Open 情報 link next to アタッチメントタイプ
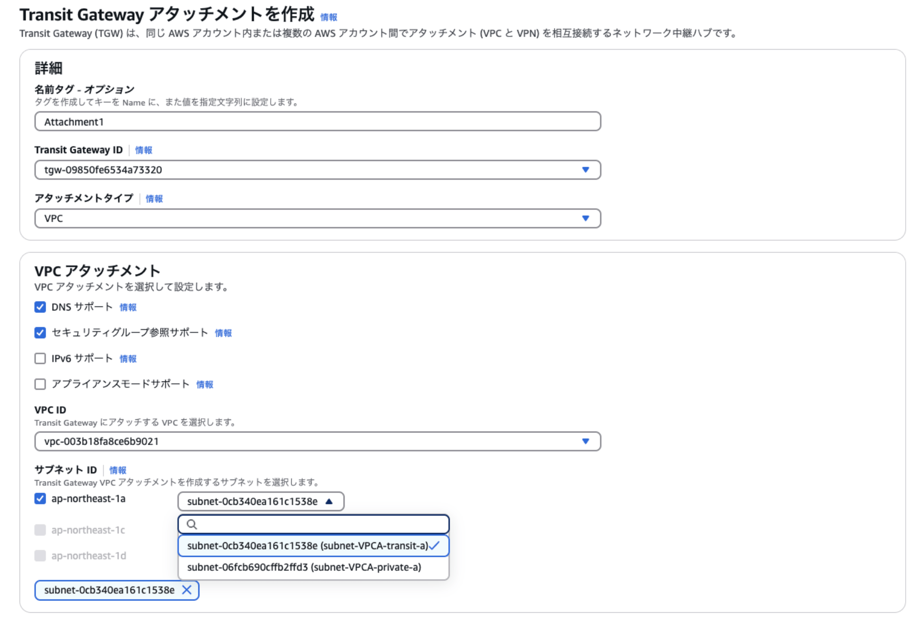 [154, 199]
